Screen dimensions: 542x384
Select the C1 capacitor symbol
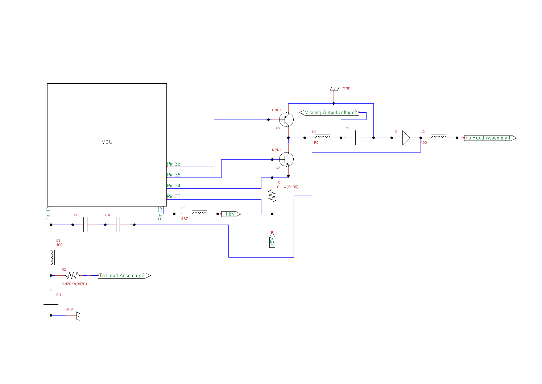357,138
